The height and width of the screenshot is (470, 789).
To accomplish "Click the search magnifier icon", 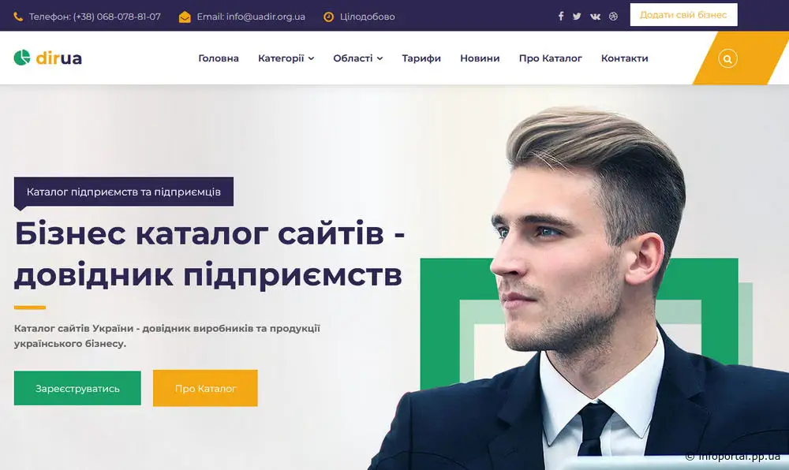I will 727,58.
